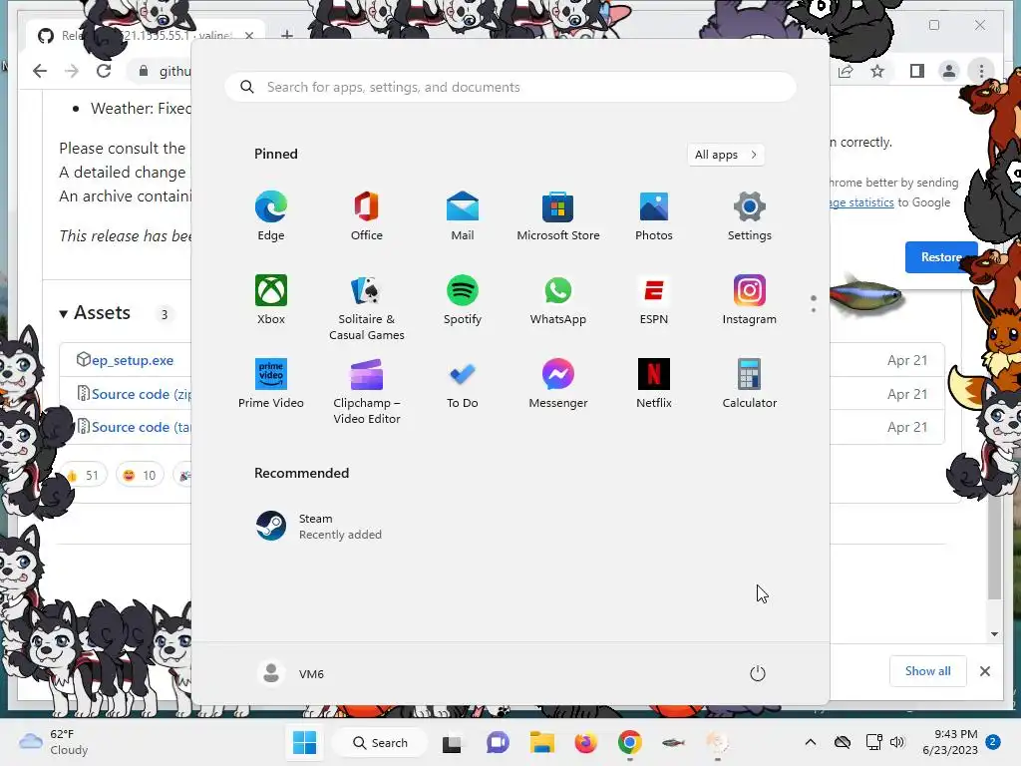
Task: Open Edge from the pinned apps
Action: [271, 216]
